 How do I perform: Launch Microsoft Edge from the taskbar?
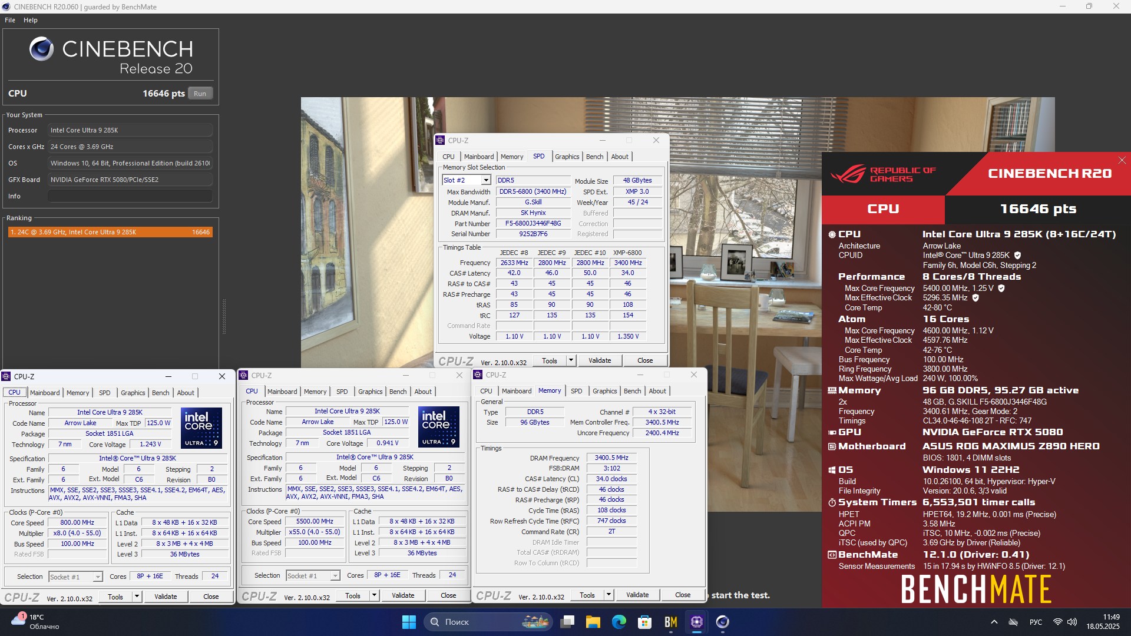[619, 622]
